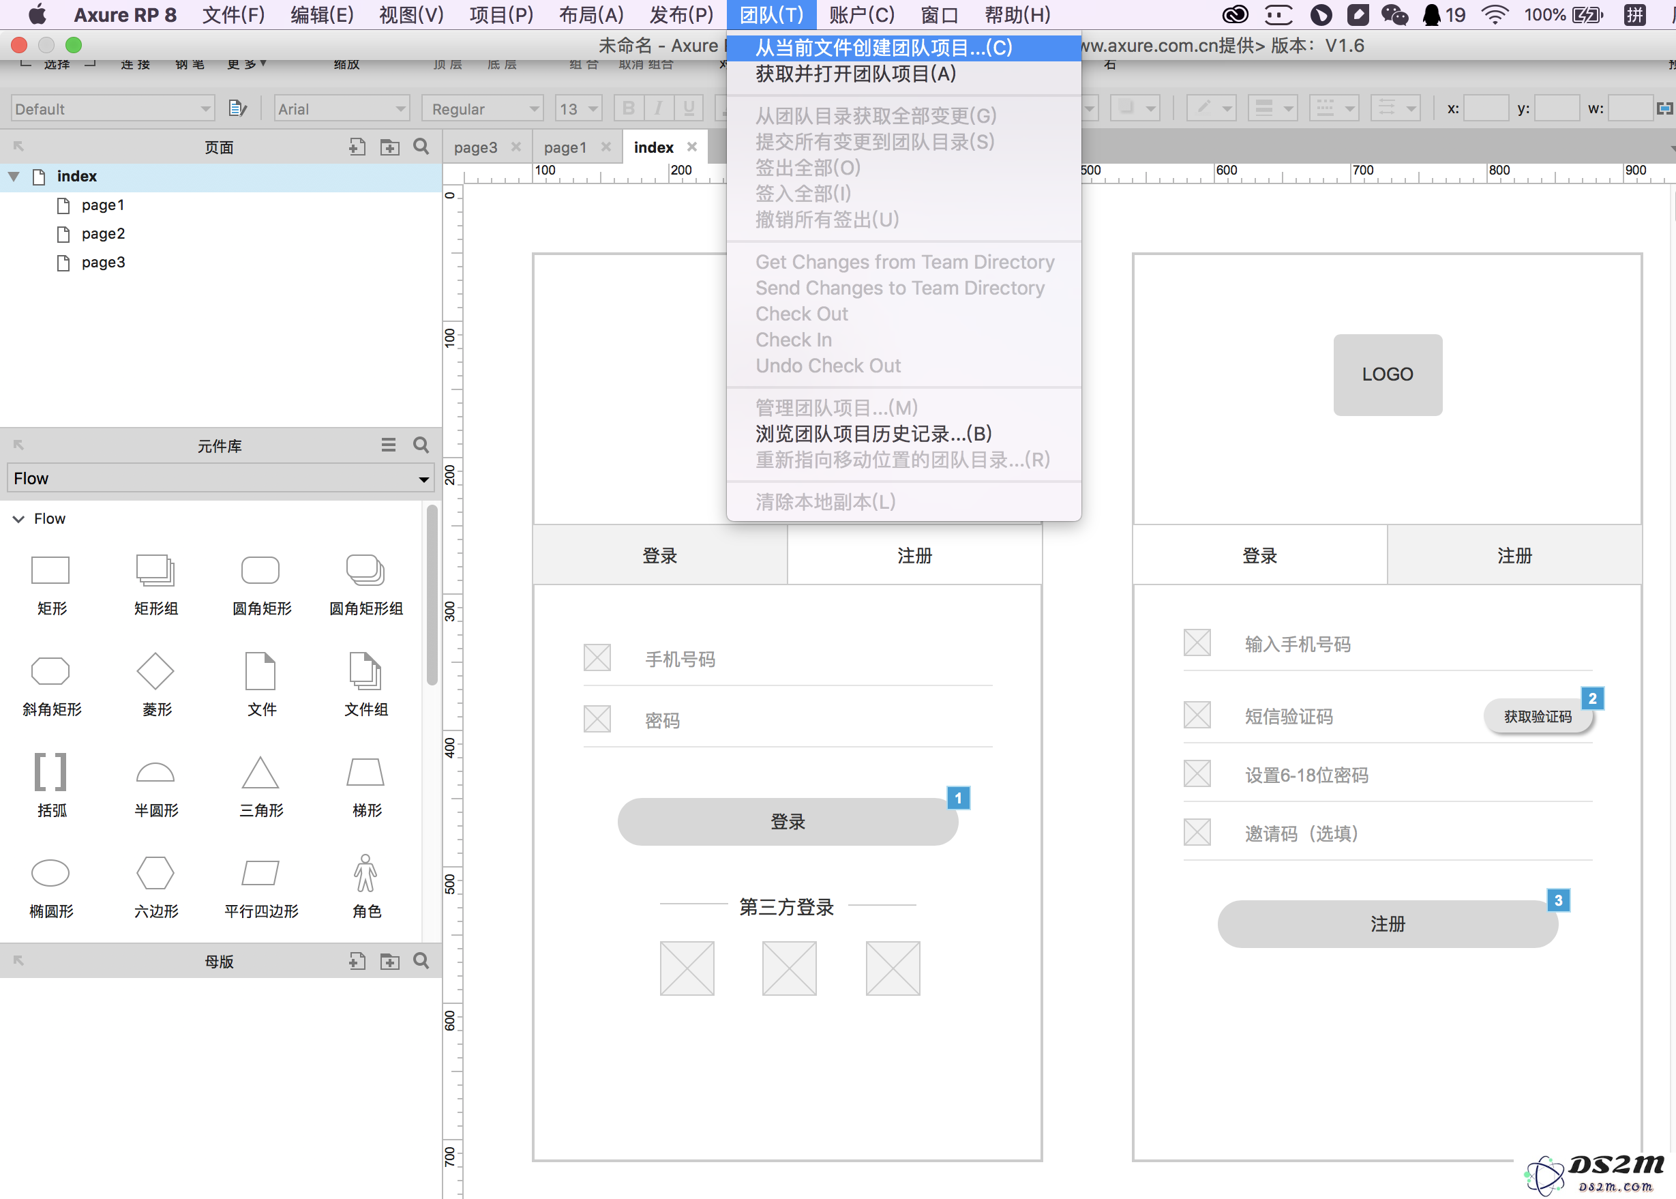Image resolution: width=1676 pixels, height=1199 pixels.
Task: Open the widget library options menu icon
Action: [388, 445]
